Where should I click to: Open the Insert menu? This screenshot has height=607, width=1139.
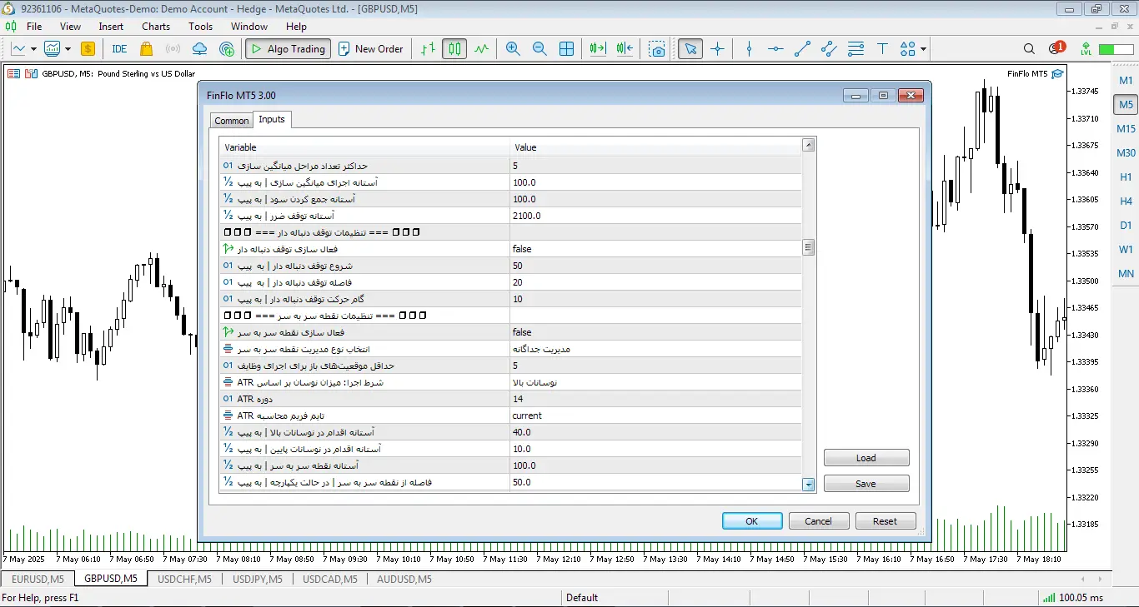[x=111, y=27]
